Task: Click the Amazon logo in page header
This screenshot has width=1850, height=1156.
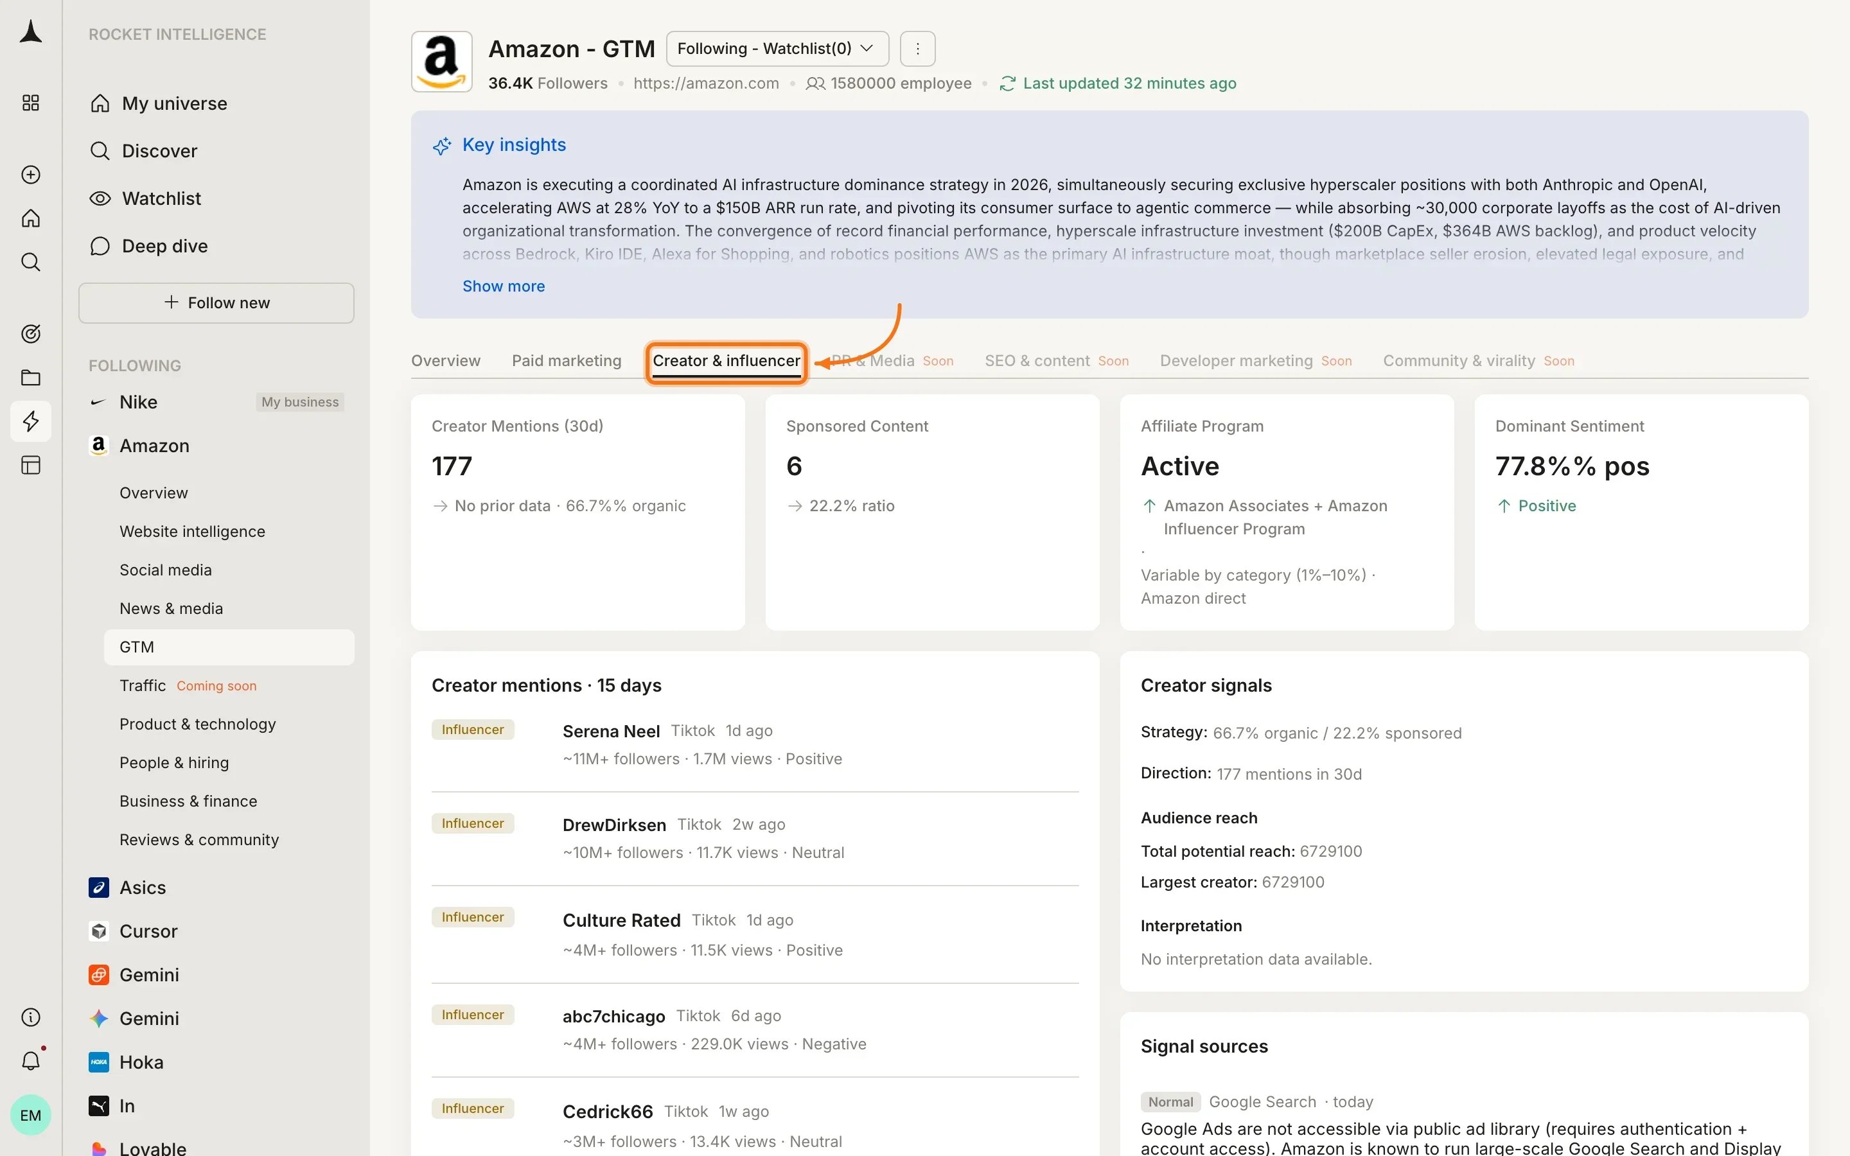Action: [x=442, y=62]
